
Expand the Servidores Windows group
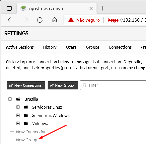[18, 115]
